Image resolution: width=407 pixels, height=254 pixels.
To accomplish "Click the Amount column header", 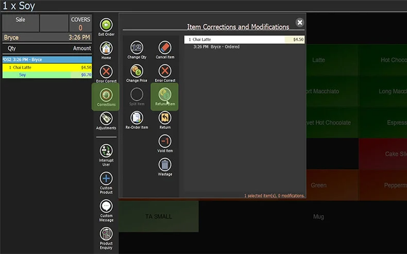I will [82, 48].
